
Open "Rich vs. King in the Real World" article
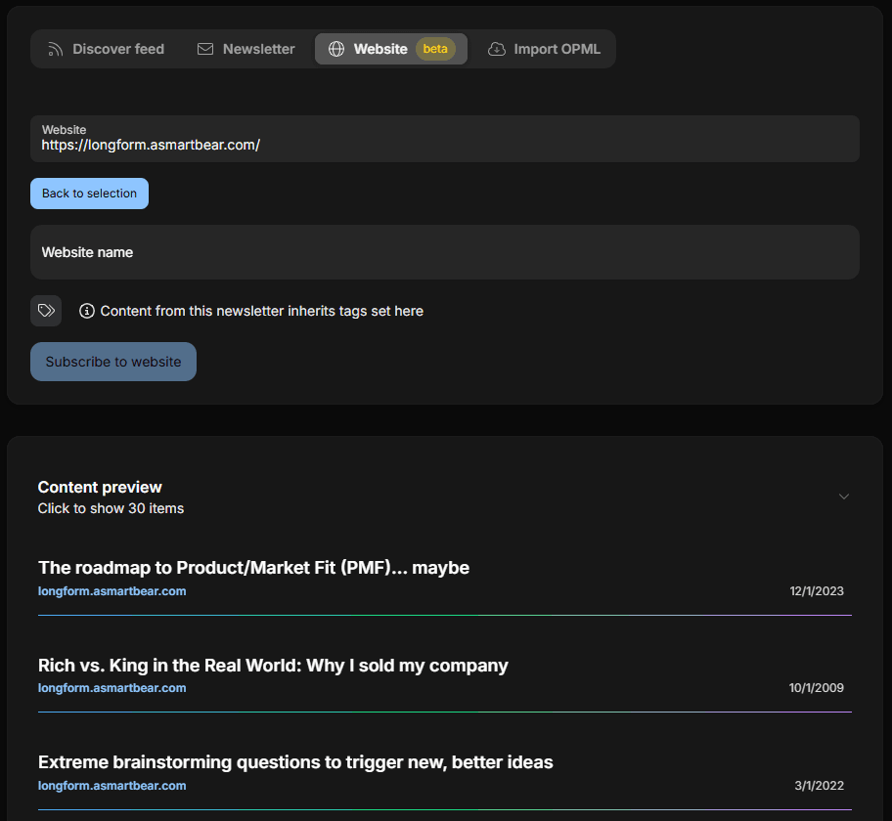click(273, 666)
